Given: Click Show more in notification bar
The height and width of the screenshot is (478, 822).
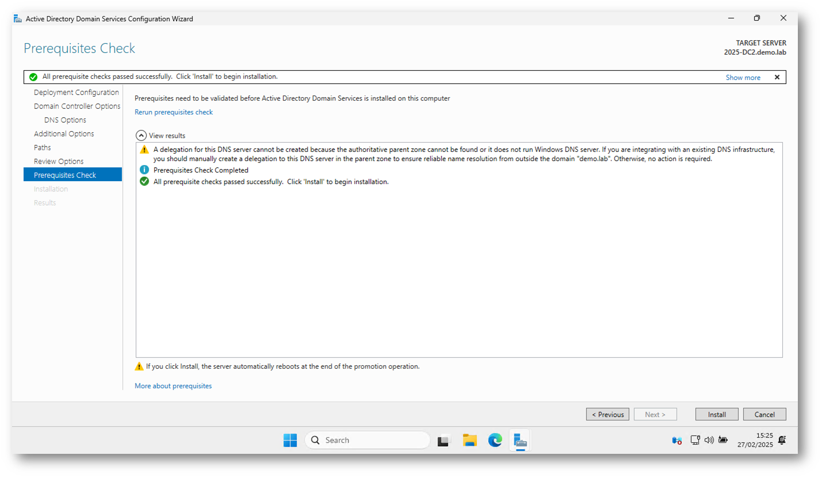Looking at the screenshot, I should coord(743,78).
